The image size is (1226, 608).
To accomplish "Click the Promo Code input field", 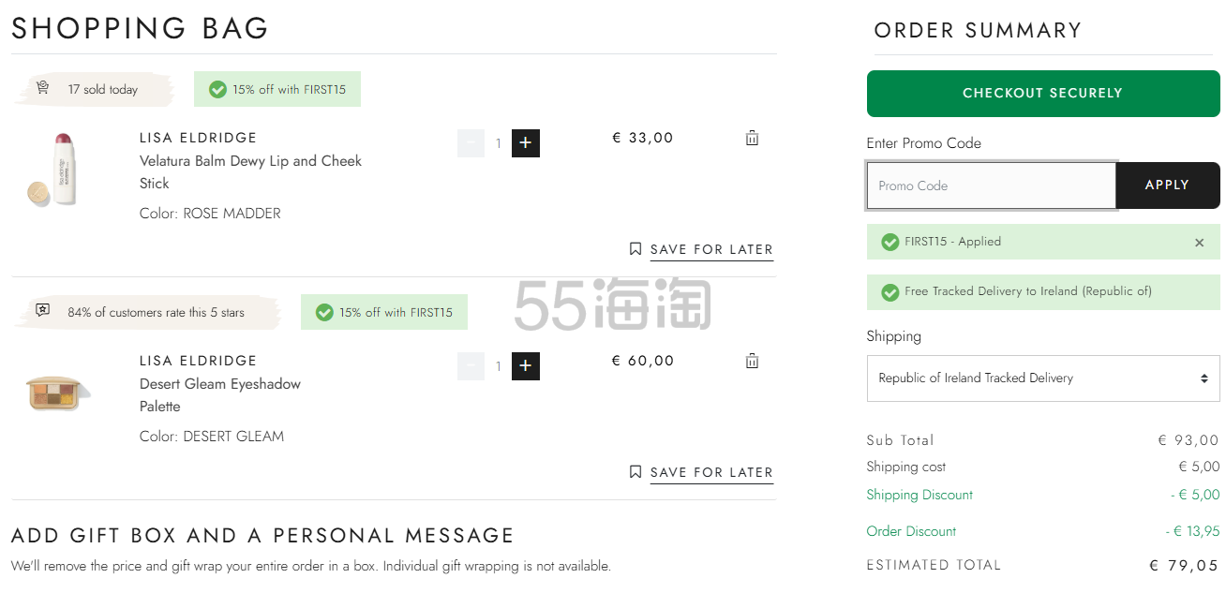I will [992, 185].
